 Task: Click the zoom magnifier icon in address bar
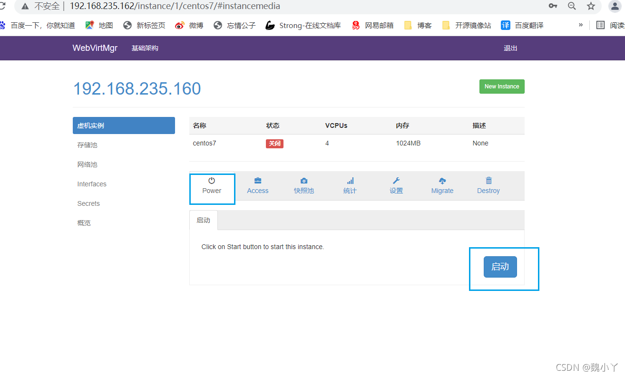pyautogui.click(x=572, y=6)
